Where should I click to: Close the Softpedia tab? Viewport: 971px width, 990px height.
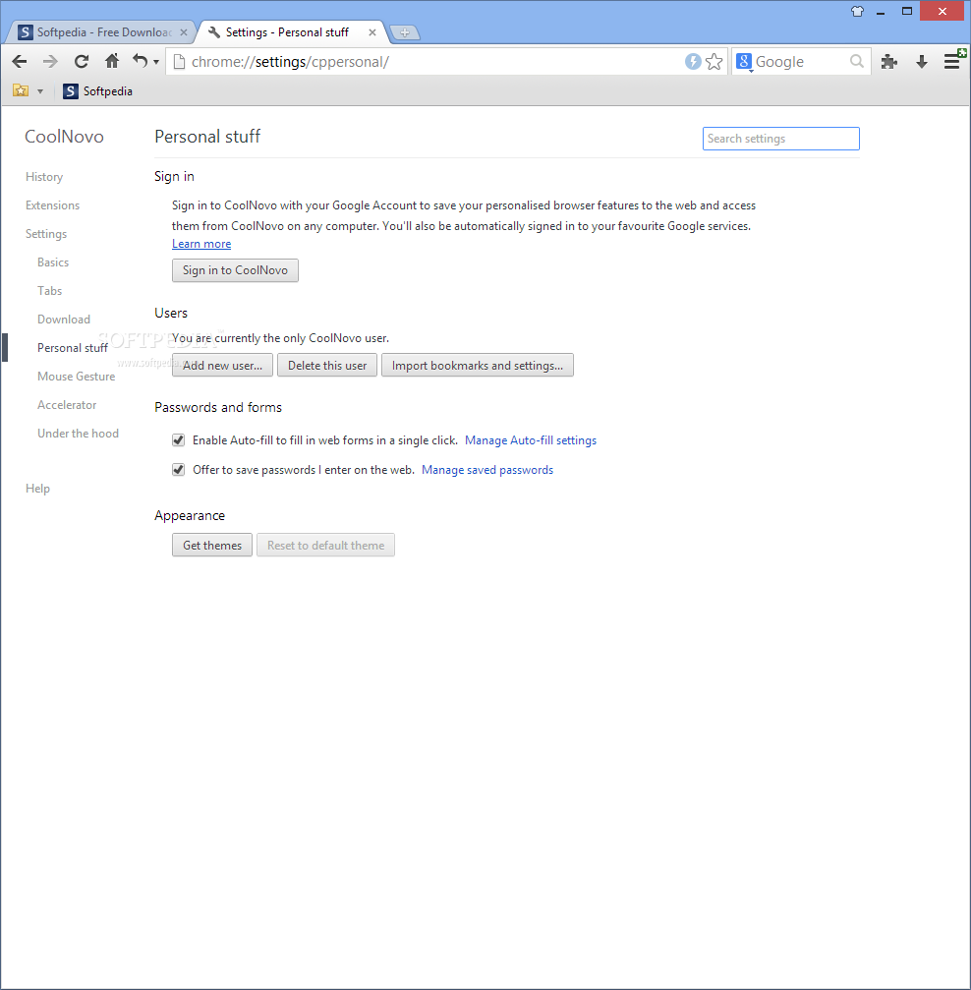(x=184, y=32)
